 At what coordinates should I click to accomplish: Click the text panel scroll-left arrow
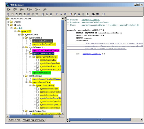click(x=68, y=119)
